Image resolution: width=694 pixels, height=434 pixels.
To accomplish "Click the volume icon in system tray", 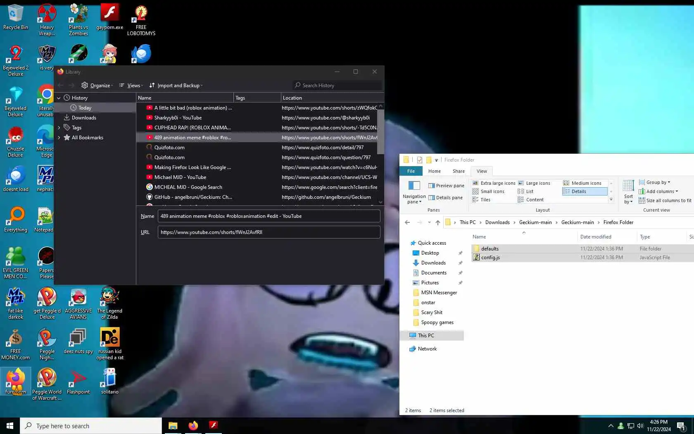I will pos(640,426).
